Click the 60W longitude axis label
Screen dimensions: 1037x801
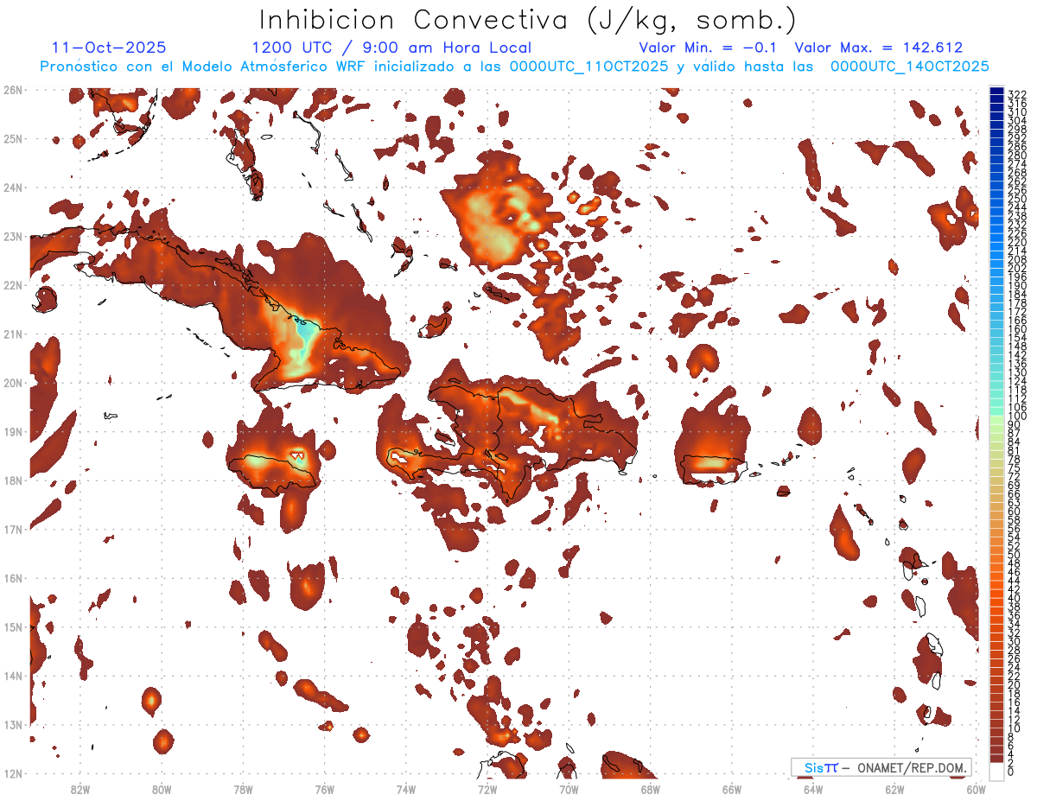click(x=977, y=789)
